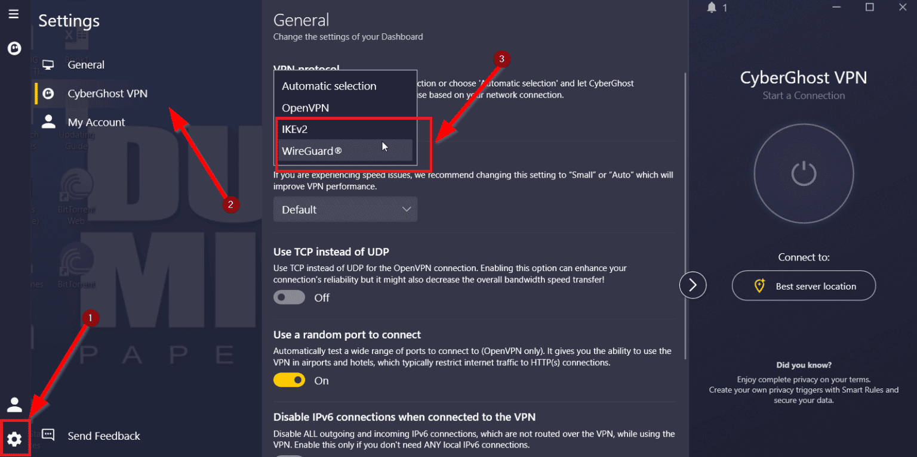Toggle the Disable IPv6 connections switch
Viewport: 917px width, 457px height.
[x=289, y=455]
